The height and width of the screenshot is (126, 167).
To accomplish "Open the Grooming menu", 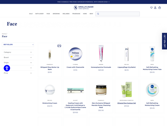I will click(56, 14).
